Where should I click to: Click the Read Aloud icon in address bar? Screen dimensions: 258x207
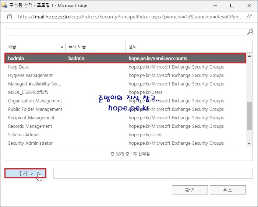point(249,17)
